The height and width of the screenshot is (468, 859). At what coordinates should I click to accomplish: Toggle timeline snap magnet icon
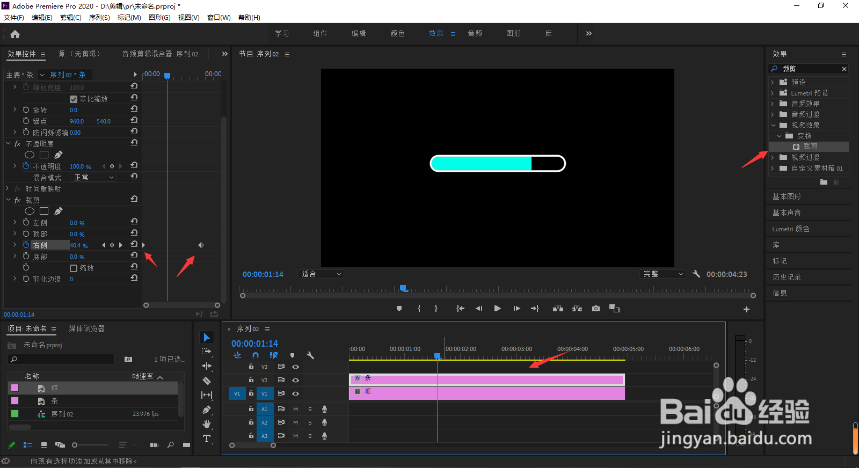[x=256, y=355]
